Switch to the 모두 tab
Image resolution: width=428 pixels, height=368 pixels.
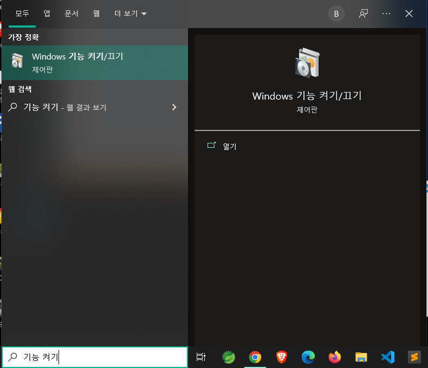click(22, 14)
